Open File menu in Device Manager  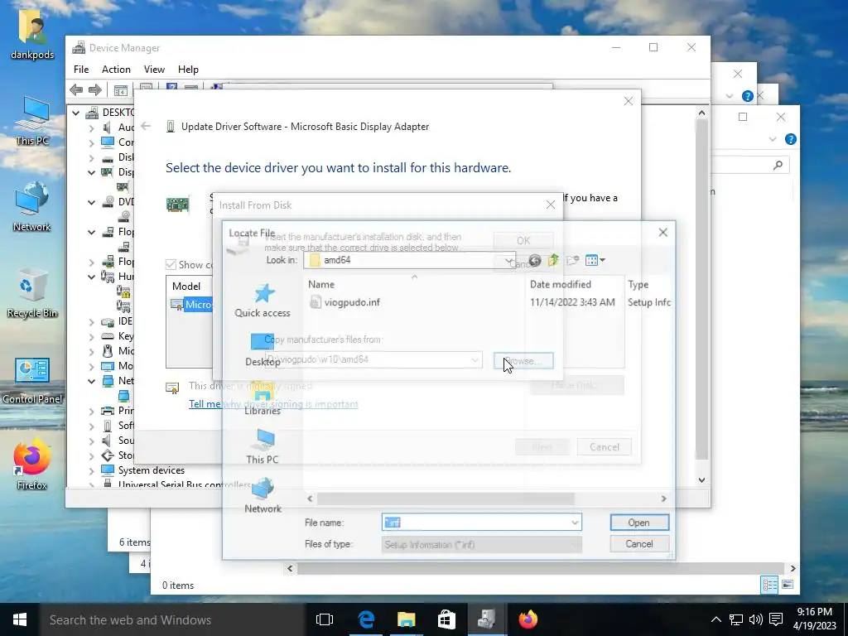[81, 70]
